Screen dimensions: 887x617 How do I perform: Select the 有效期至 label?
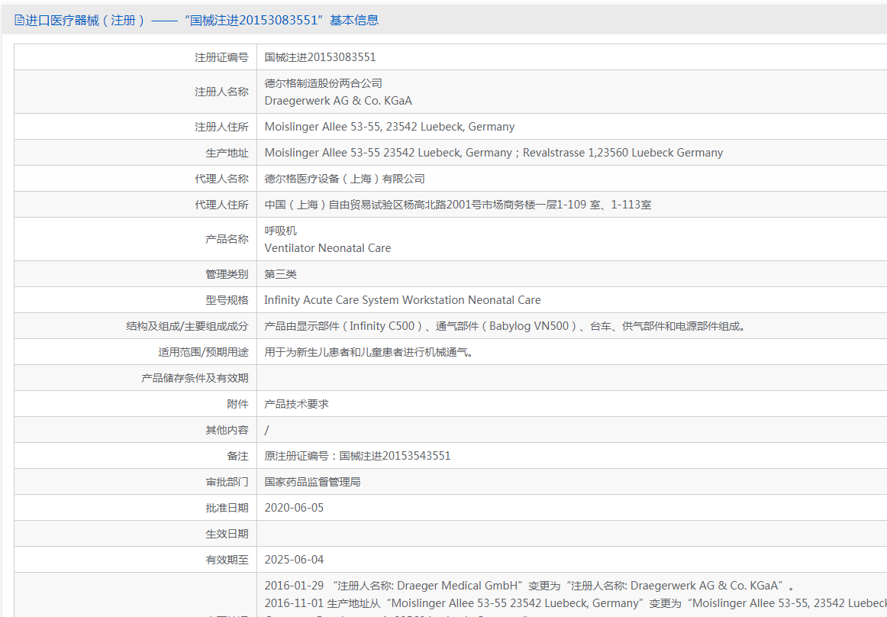pyautogui.click(x=227, y=560)
